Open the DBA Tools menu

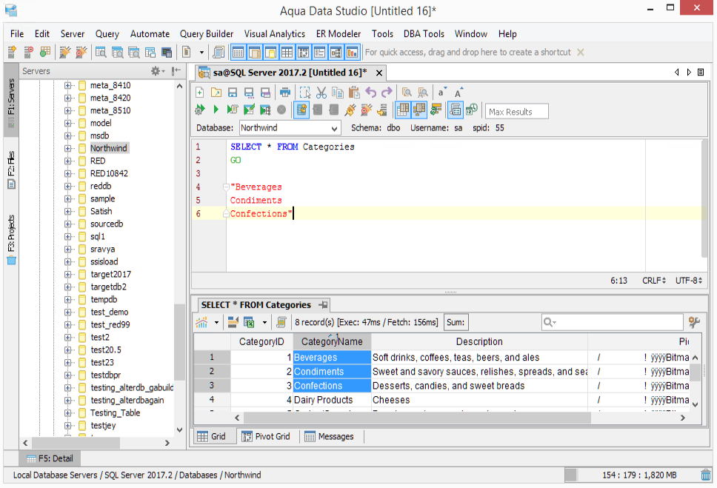pyautogui.click(x=424, y=34)
